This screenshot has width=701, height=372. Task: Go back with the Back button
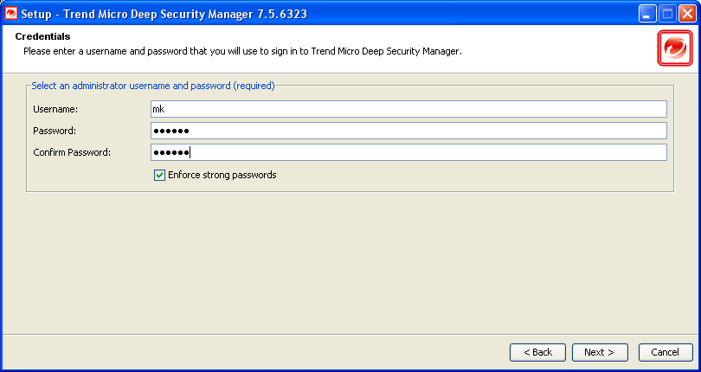point(538,352)
